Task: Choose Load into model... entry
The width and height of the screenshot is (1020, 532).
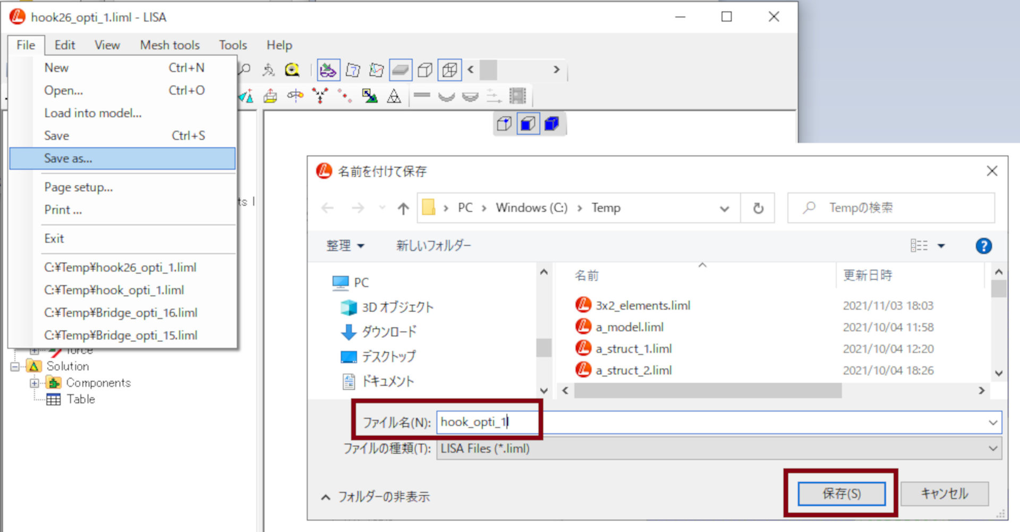Action: point(123,113)
